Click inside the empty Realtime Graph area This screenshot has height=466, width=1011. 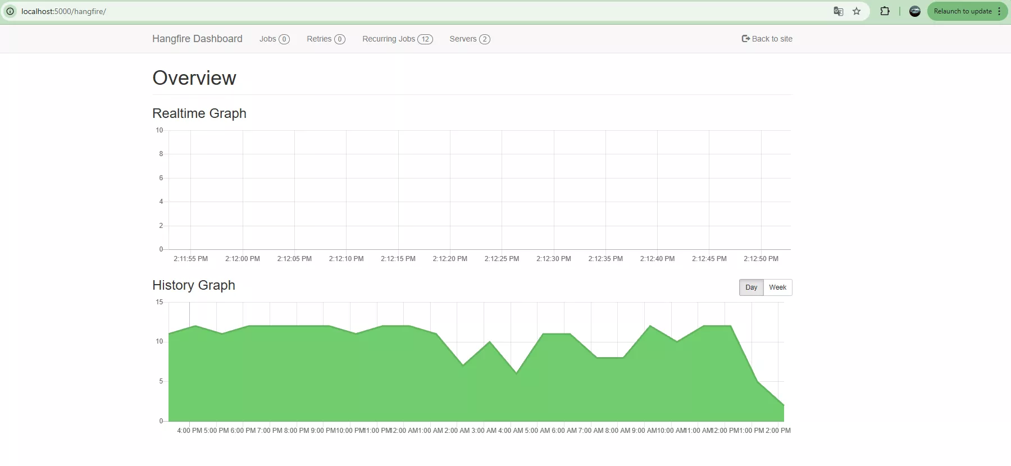[477, 191]
